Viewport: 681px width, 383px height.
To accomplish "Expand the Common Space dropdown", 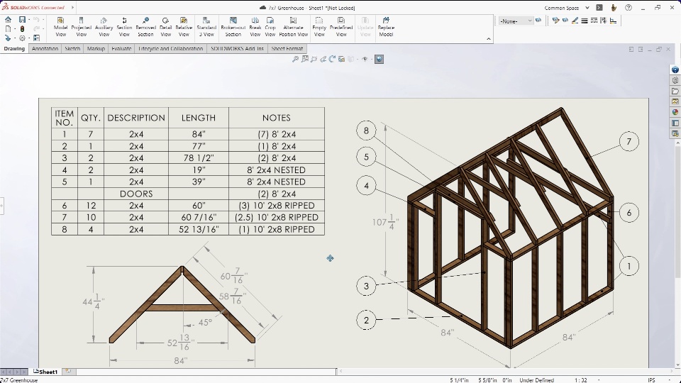I will tap(587, 8).
